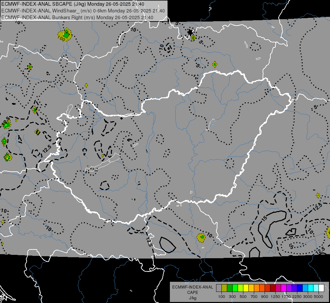Choose the pure blue swatch after 2250
Viewport: 330px width, 303px height.
point(300,288)
